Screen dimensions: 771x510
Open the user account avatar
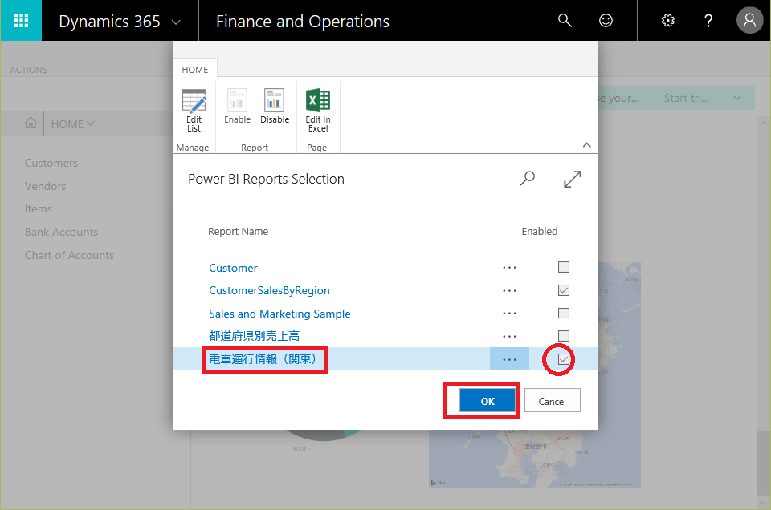749,20
